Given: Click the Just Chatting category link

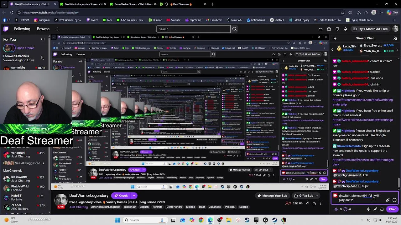Looking at the screenshot, I should [79, 207].
